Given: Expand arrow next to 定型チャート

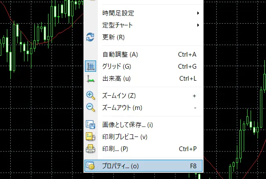Looking at the screenshot, I should (198, 25).
